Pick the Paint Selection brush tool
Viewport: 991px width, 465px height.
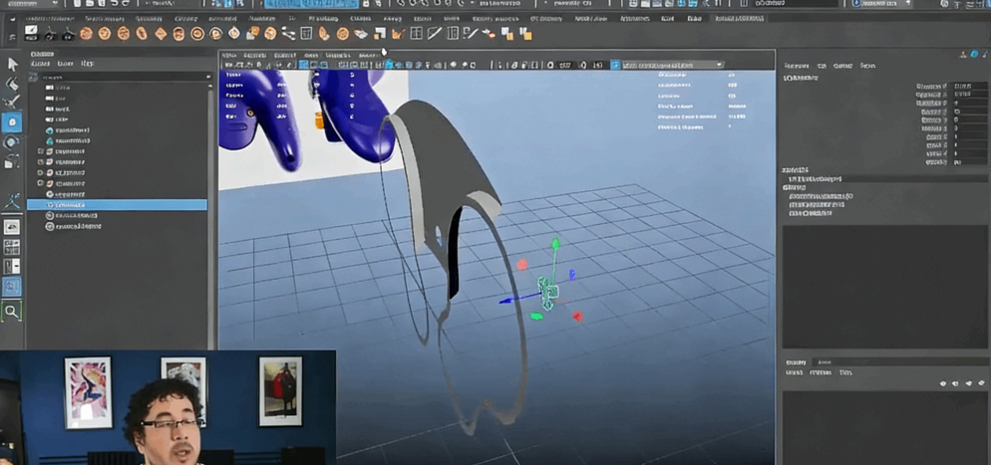12,102
